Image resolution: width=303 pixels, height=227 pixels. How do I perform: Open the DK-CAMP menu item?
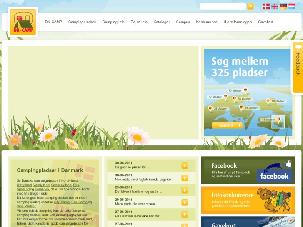pos(53,22)
